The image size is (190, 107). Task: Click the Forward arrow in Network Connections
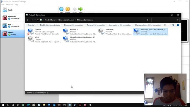tap(32, 20)
